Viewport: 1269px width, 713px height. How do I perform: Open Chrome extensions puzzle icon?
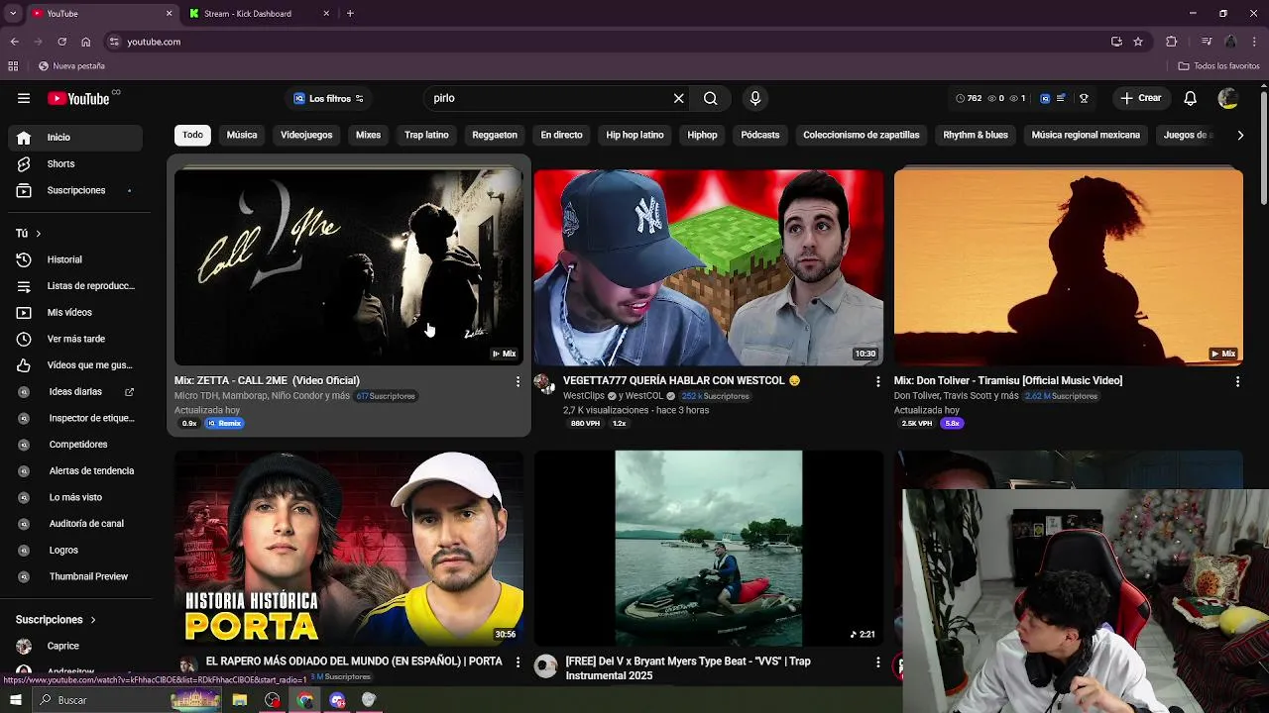[1172, 42]
